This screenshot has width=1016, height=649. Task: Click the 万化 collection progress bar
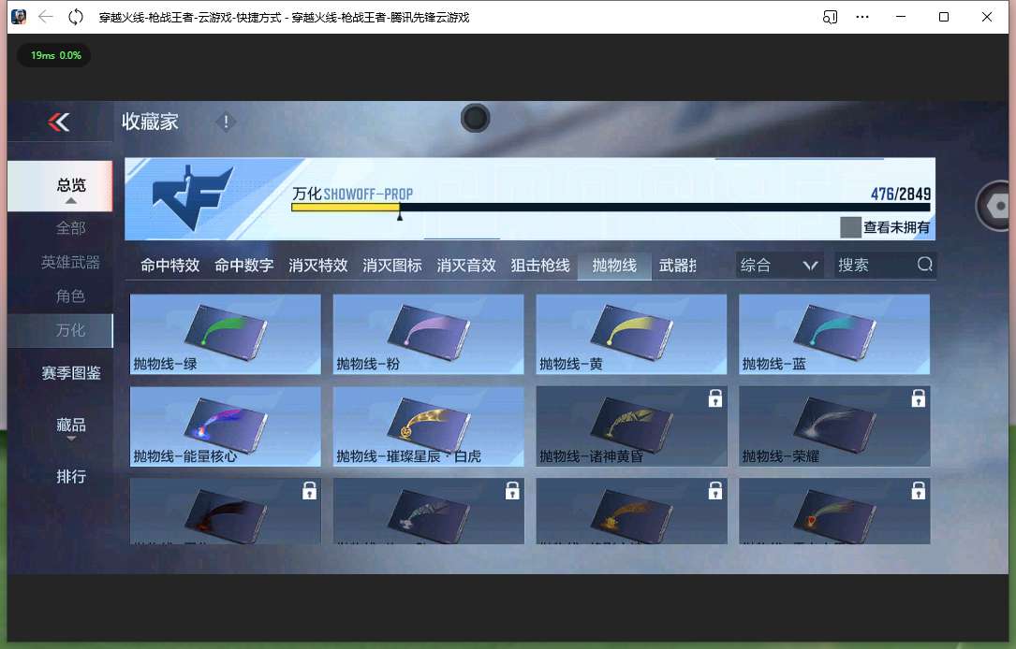pyautogui.click(x=611, y=207)
